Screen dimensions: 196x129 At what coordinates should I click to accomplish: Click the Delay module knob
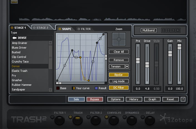pos(150,120)
